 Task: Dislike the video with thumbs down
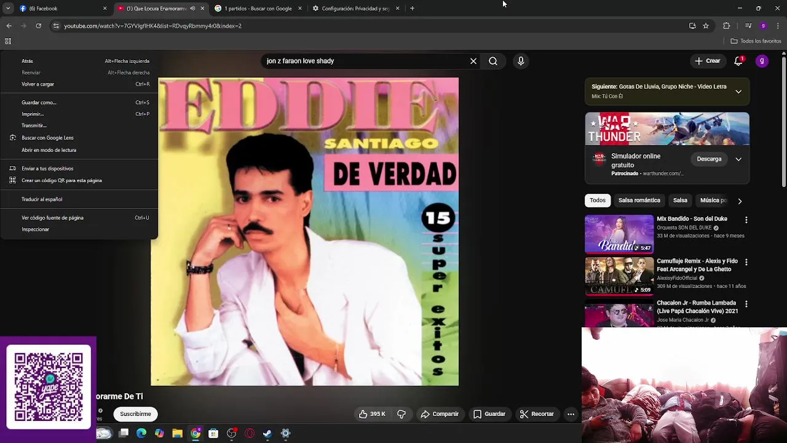[401, 414]
